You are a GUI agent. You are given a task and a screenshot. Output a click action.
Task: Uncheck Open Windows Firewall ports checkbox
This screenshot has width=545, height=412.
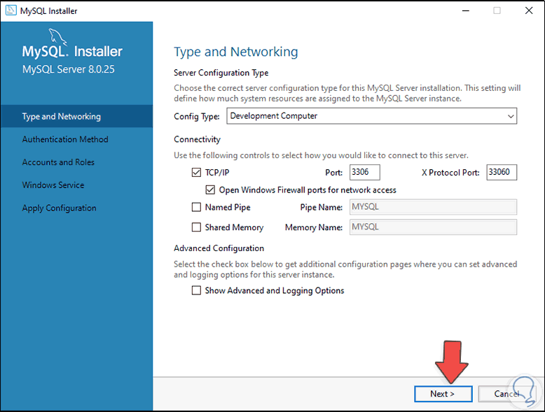(x=210, y=190)
